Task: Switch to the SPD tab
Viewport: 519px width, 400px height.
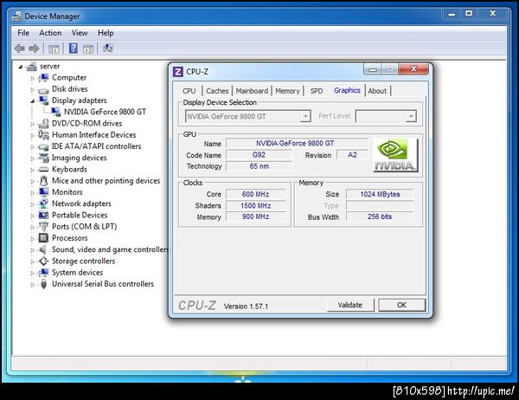Action: click(317, 91)
